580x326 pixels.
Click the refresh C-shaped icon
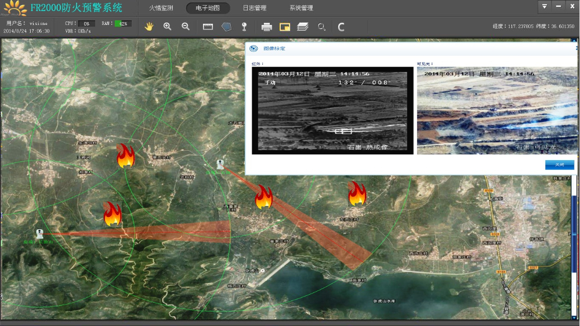(341, 27)
